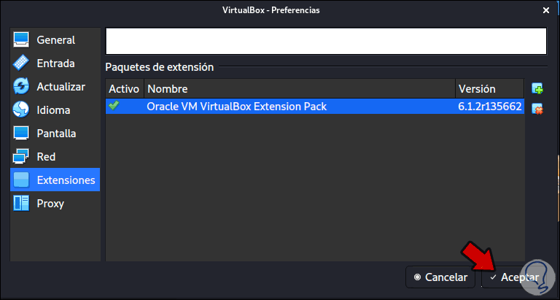560x300 pixels.
Task: Select the Oracle VM VirtualBox Extension Pack row
Action: point(299,107)
